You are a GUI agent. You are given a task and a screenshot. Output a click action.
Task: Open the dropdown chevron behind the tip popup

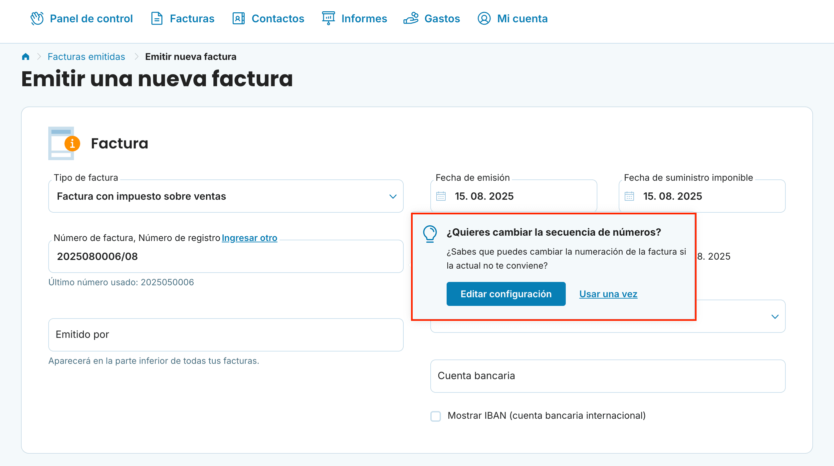point(775,317)
